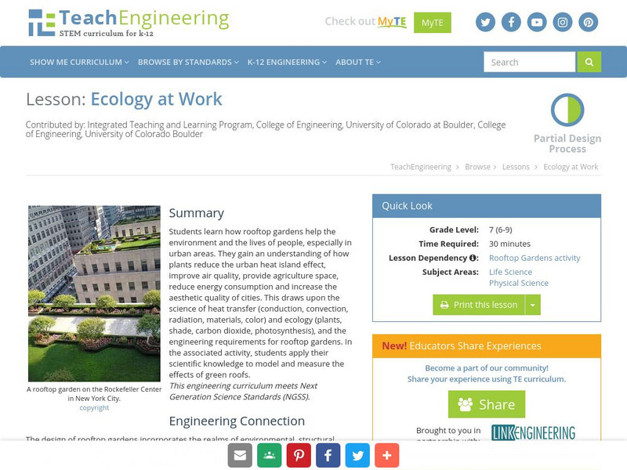Open the About TE menu
The width and height of the screenshot is (627, 470).
point(358,62)
